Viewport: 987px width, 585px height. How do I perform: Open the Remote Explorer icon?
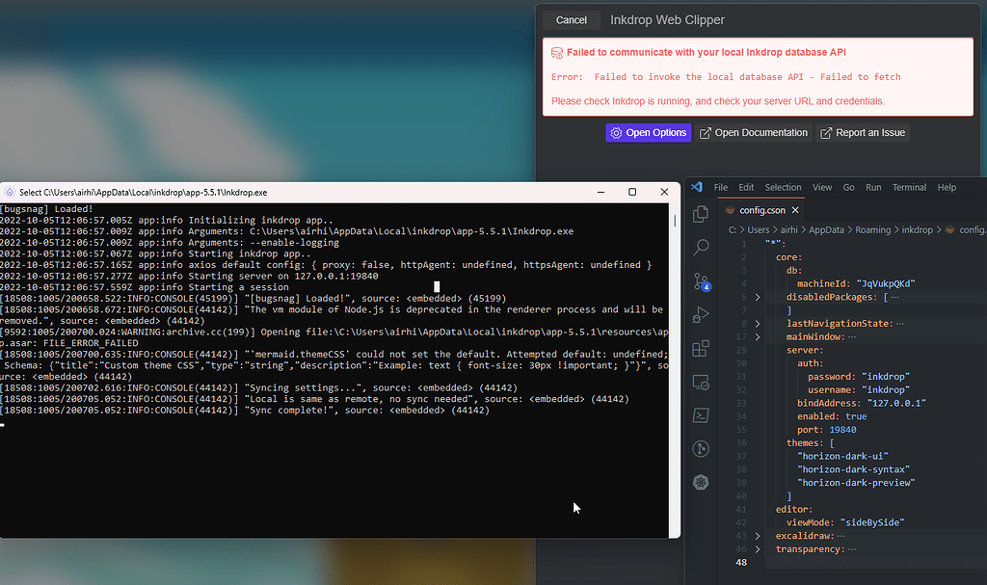tap(702, 382)
